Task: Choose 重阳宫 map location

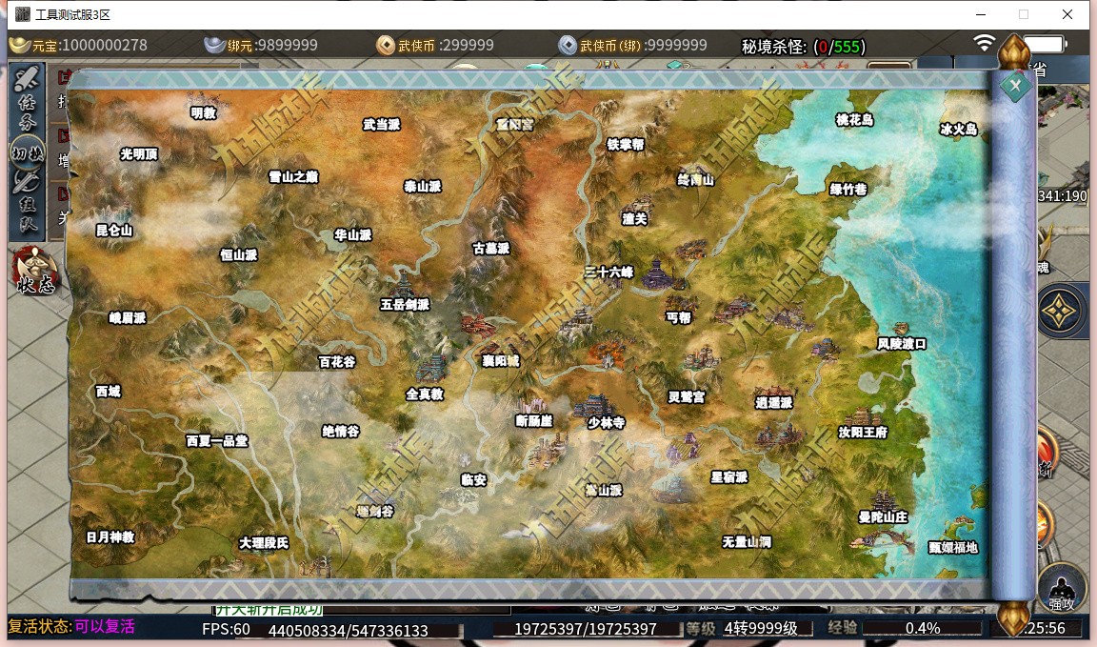Action: coord(515,125)
